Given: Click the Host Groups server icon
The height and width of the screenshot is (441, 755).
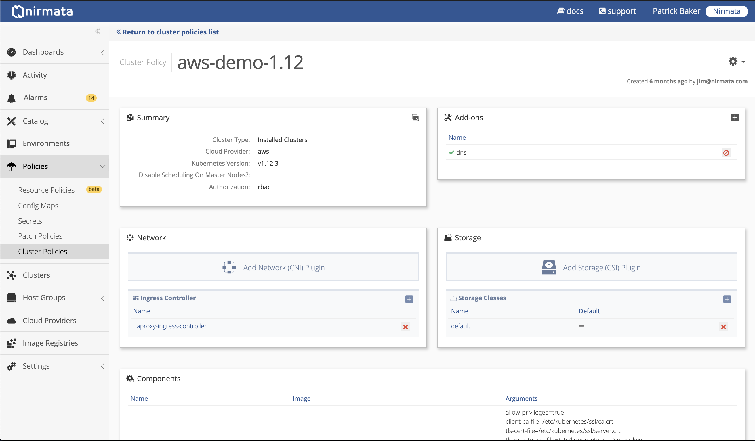Looking at the screenshot, I should coord(12,298).
